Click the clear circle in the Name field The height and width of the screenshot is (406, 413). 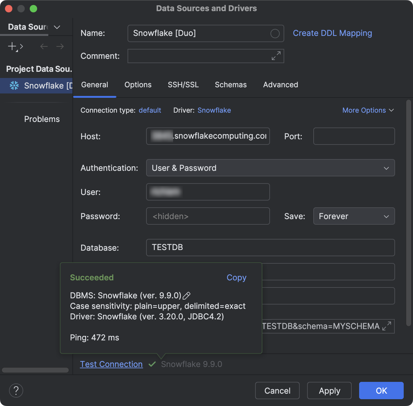pos(274,33)
